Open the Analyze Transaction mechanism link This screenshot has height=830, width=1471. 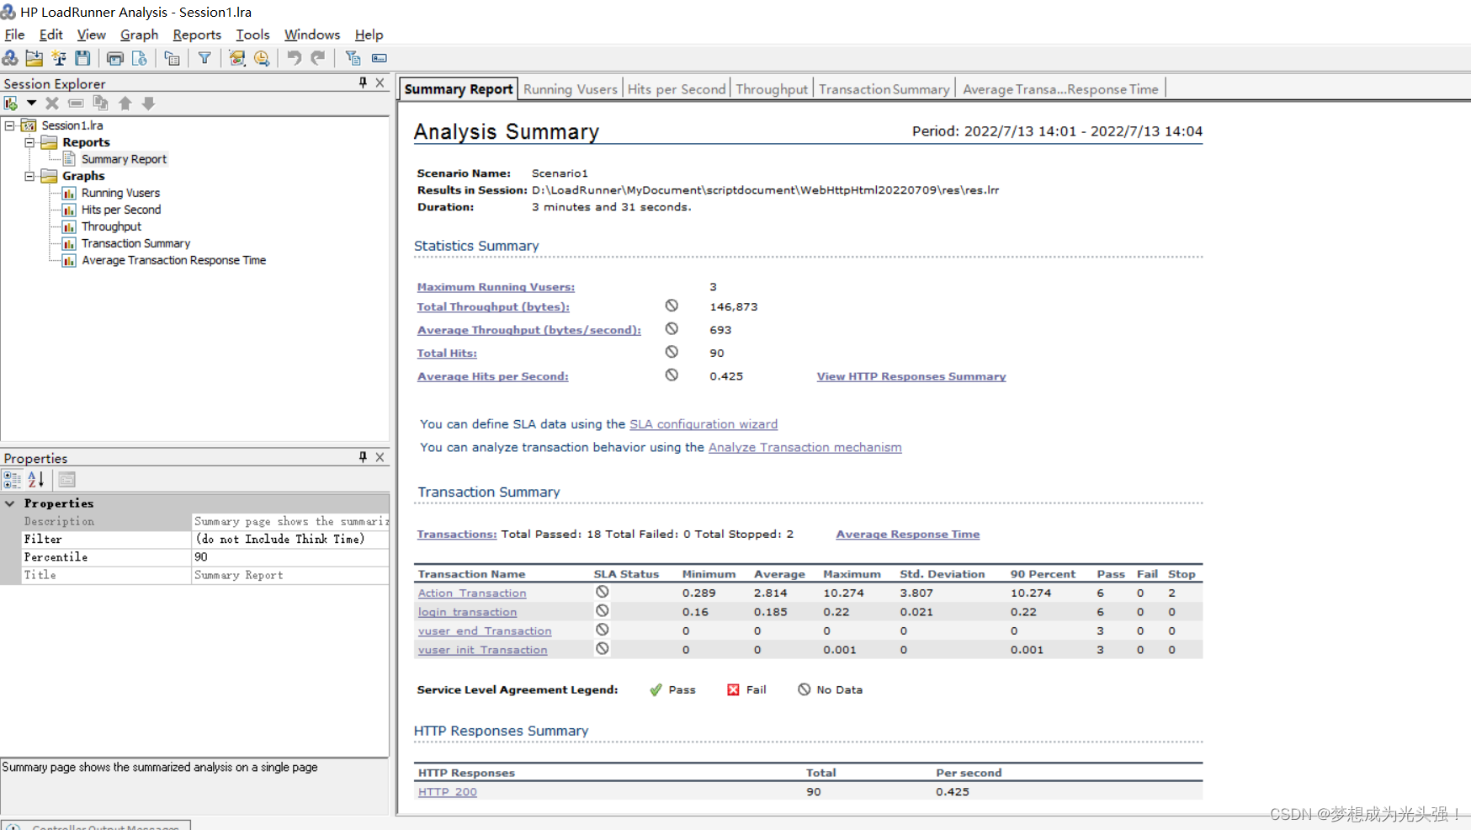tap(805, 447)
